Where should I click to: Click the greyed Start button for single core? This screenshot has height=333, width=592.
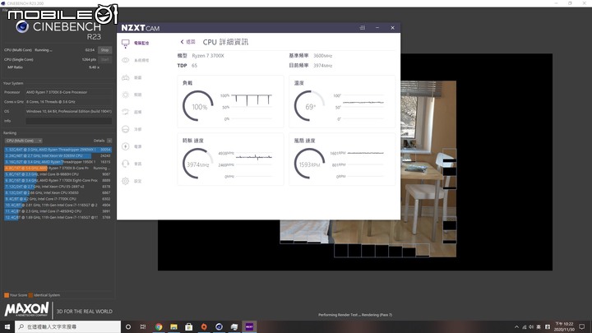pos(105,59)
